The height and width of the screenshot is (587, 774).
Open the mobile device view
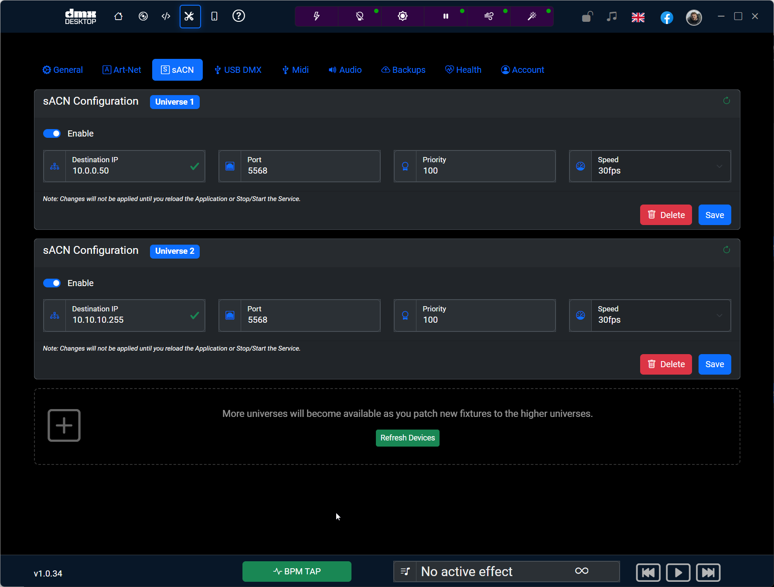[x=214, y=16]
